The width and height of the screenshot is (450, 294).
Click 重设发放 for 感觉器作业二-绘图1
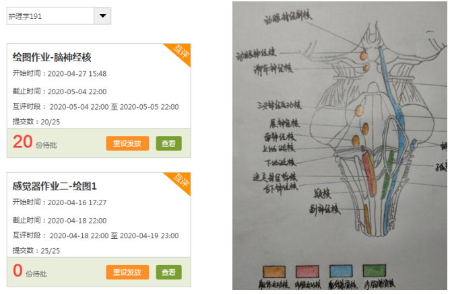coord(127,272)
